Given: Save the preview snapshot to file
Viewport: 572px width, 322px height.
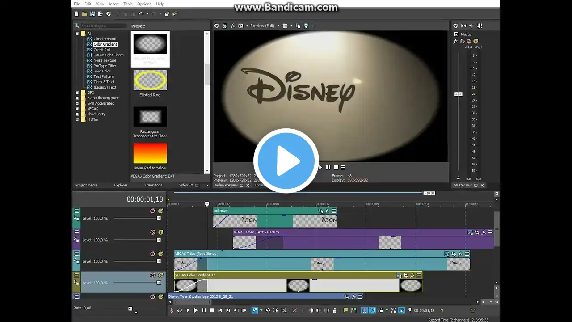Looking at the screenshot, I should (306, 26).
